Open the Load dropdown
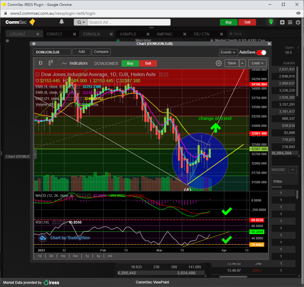304x287 pixels. (257, 63)
